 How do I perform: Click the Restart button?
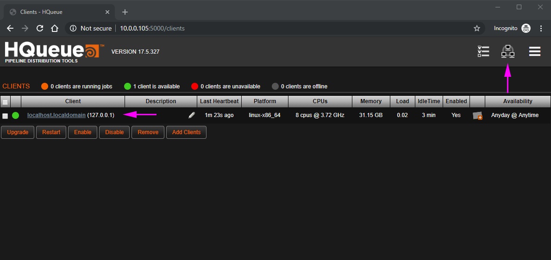51,132
